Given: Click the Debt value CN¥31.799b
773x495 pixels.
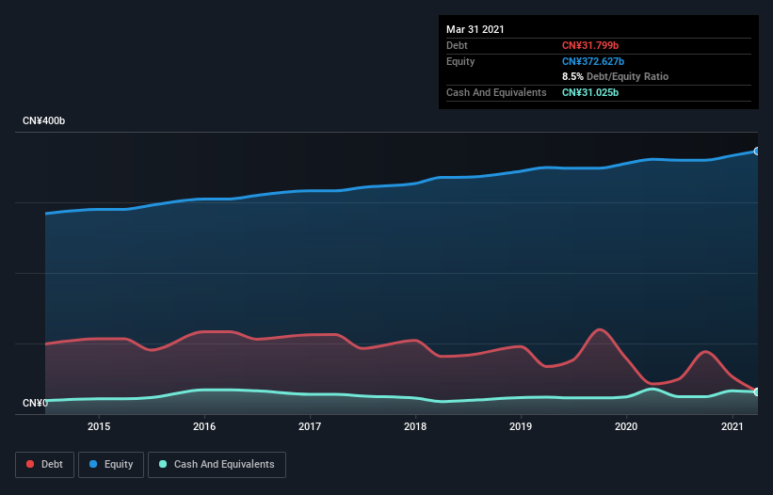Looking at the screenshot, I should coord(590,45).
